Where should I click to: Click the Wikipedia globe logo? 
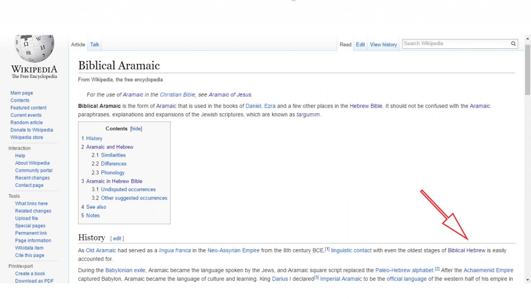pos(34,48)
